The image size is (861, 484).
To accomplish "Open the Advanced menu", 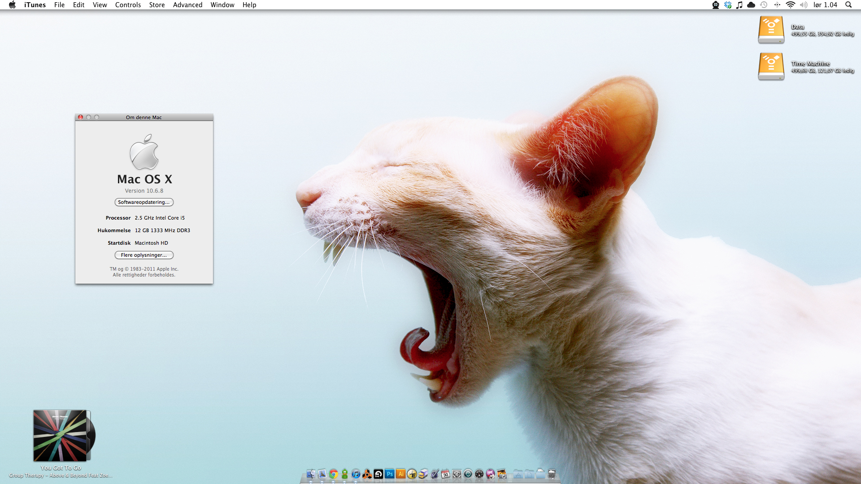I will [x=187, y=5].
